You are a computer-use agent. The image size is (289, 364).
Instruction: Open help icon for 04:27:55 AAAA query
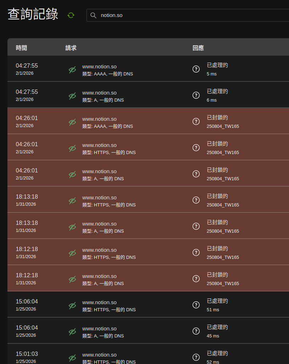(196, 69)
